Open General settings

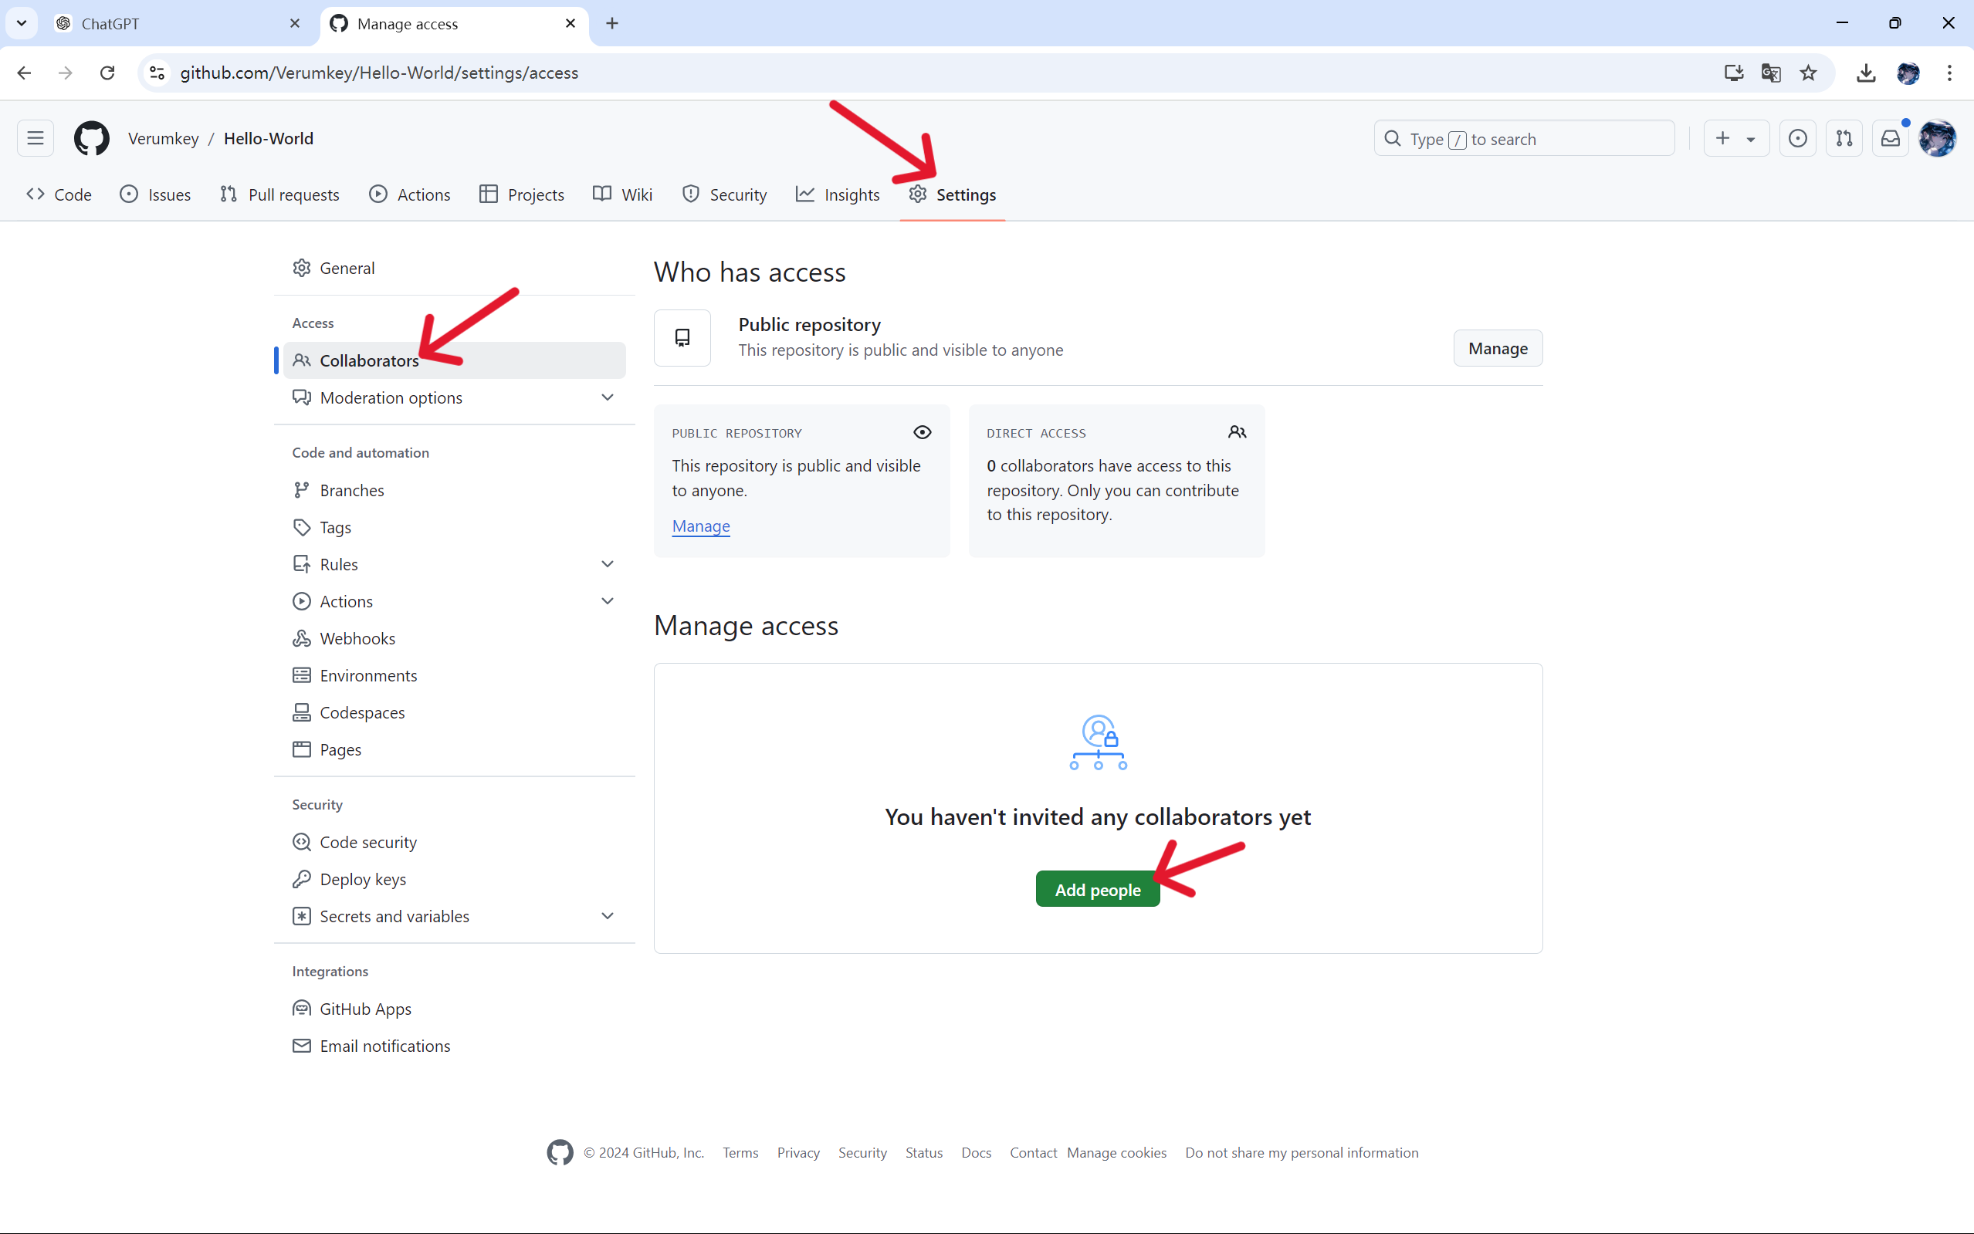pos(455,268)
